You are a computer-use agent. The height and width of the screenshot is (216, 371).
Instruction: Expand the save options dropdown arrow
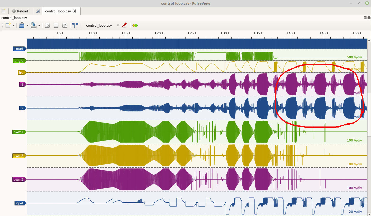point(39,25)
